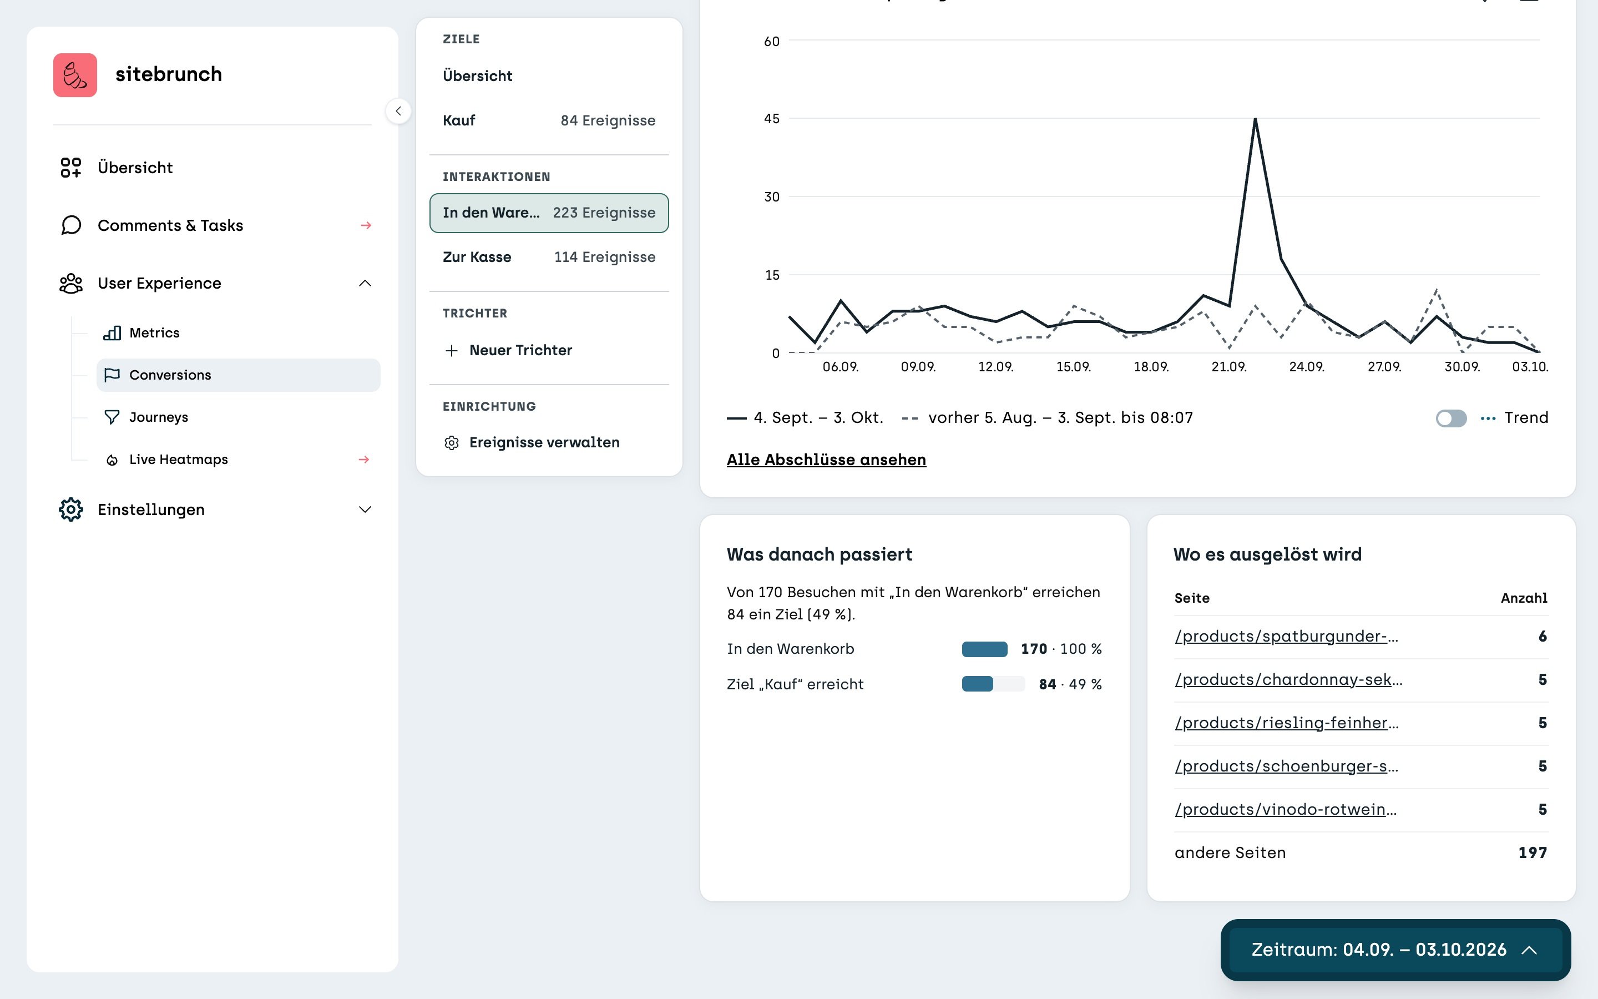Click the arrow next to Comments & Tasks
This screenshot has height=999, width=1598.
[x=366, y=225]
